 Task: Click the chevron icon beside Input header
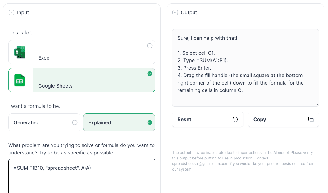(11, 12)
